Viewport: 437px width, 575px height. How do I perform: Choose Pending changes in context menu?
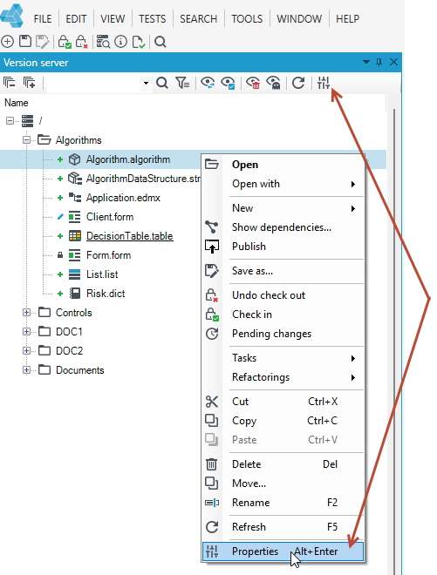[283, 334]
